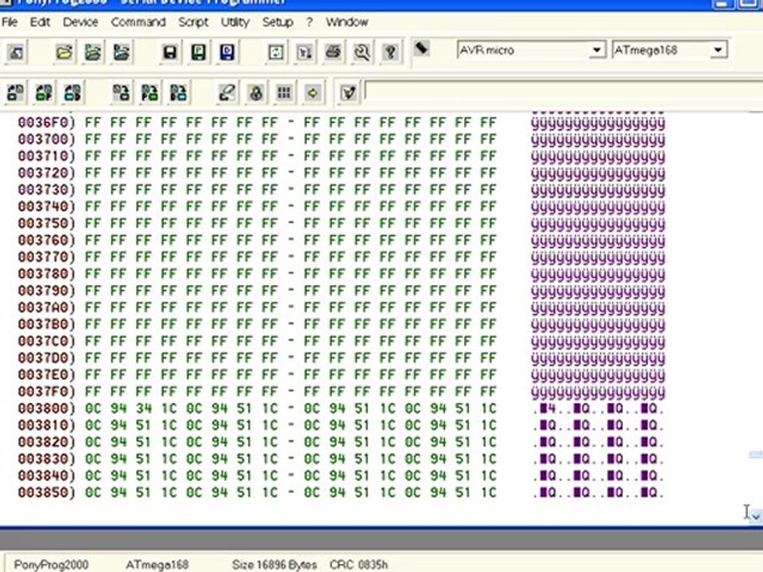Click the scroll down arrow of hex view

pyautogui.click(x=755, y=516)
